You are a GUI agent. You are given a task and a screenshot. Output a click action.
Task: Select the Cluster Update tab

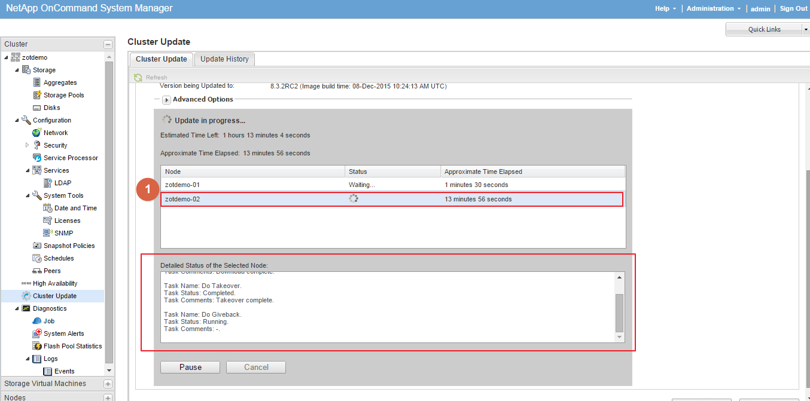coord(162,59)
